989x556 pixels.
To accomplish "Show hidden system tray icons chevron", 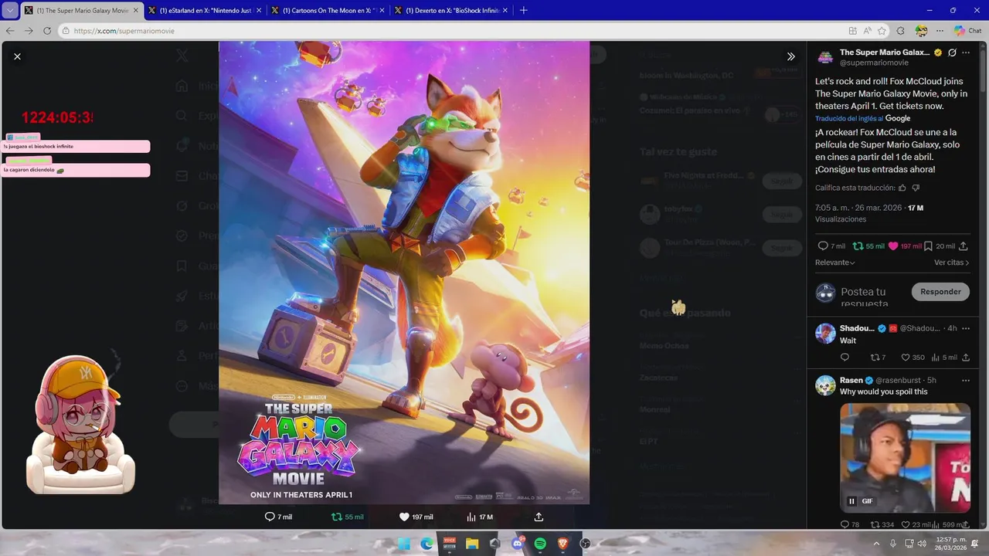I will [876, 544].
